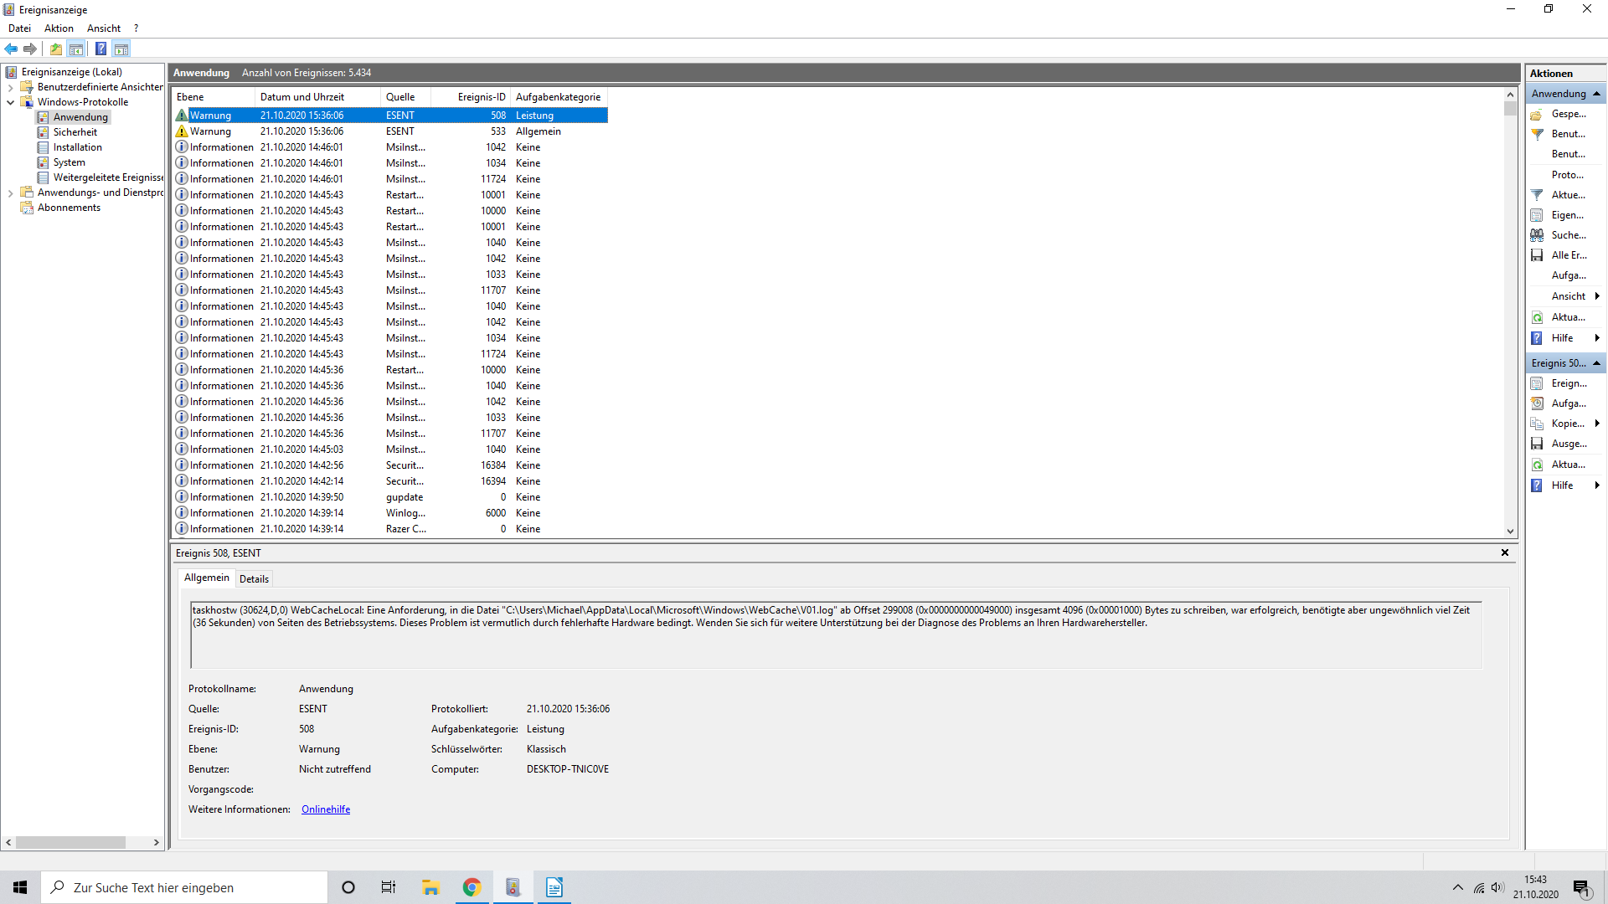Toggle the console tree pane toolbar icon
1608x904 pixels.
[x=76, y=49]
